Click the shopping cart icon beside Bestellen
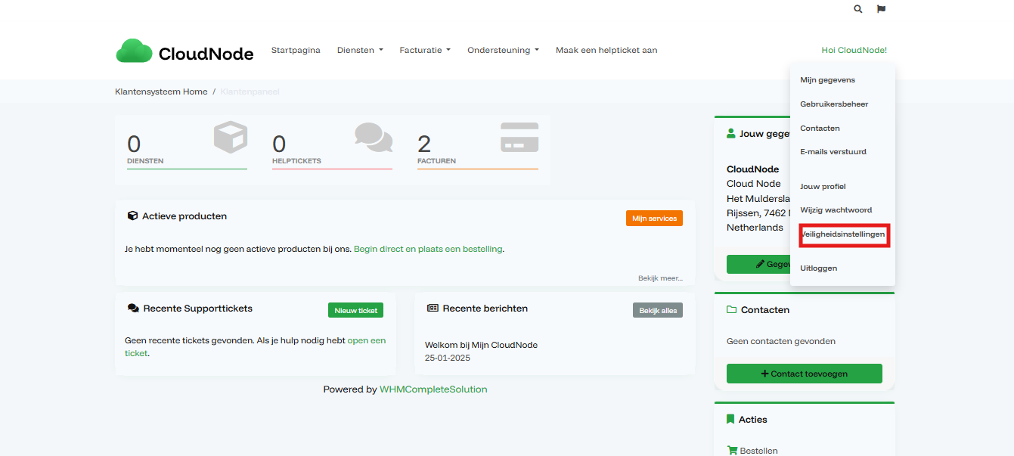Image resolution: width=1014 pixels, height=456 pixels. pos(732,451)
